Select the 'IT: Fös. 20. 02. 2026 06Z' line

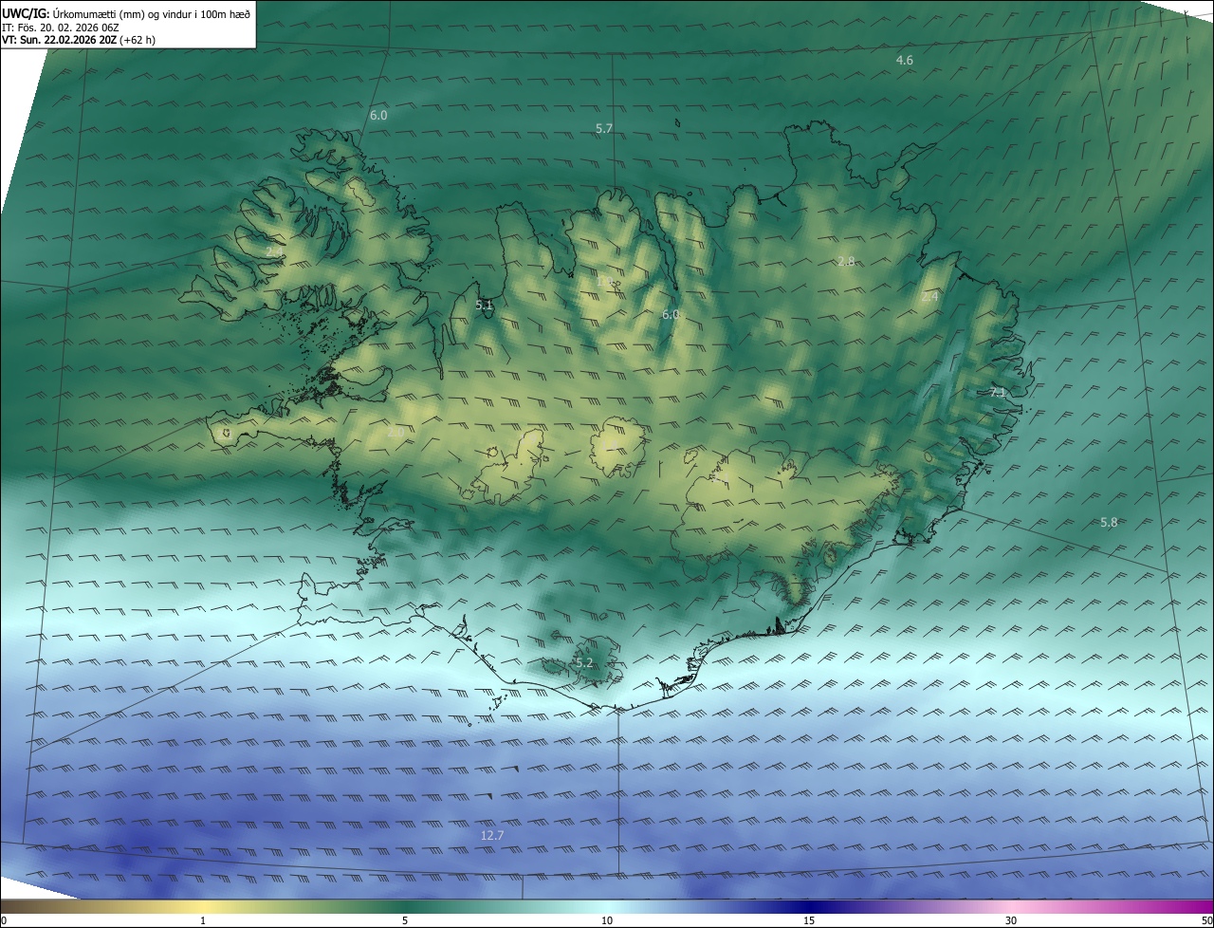(x=61, y=28)
